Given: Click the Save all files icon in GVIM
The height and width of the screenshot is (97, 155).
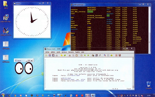Looking at the screenshot, I should pyautogui.click(x=53, y=55).
